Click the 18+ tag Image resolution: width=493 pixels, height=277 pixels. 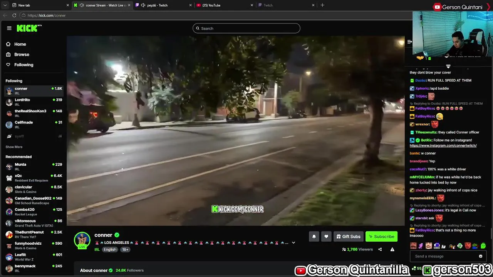tap(125, 249)
